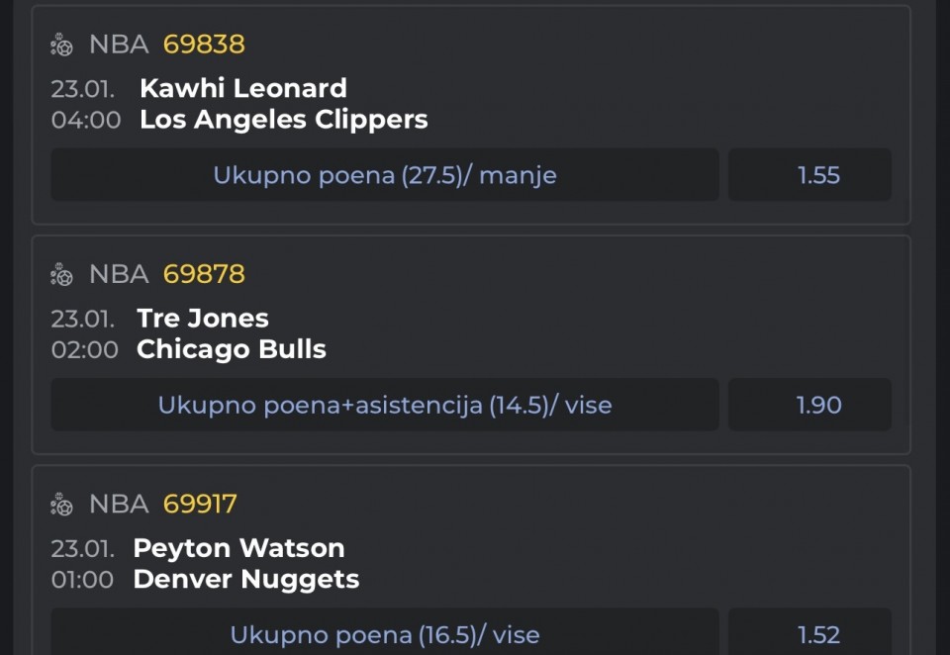This screenshot has width=950, height=655.
Task: Click the NBA label on Kawhi Leonard's card
Action: [x=119, y=45]
